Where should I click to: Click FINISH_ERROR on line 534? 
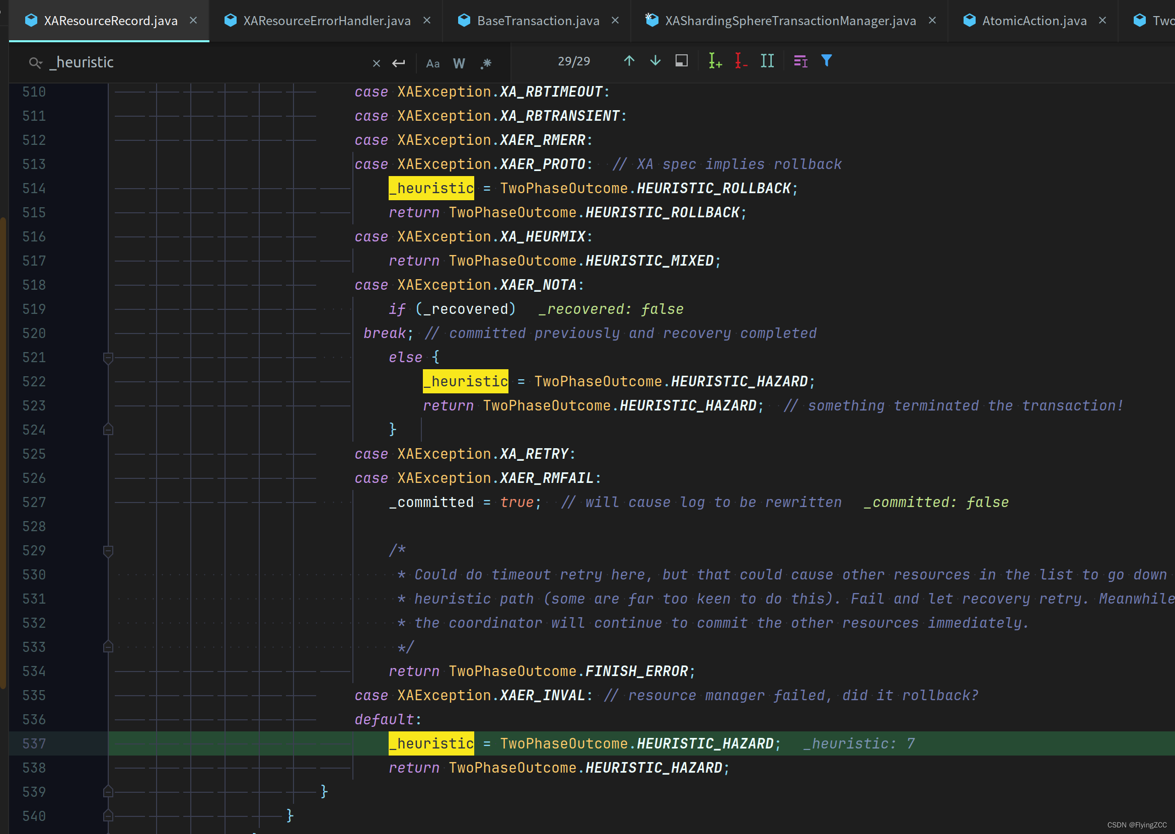coord(636,671)
